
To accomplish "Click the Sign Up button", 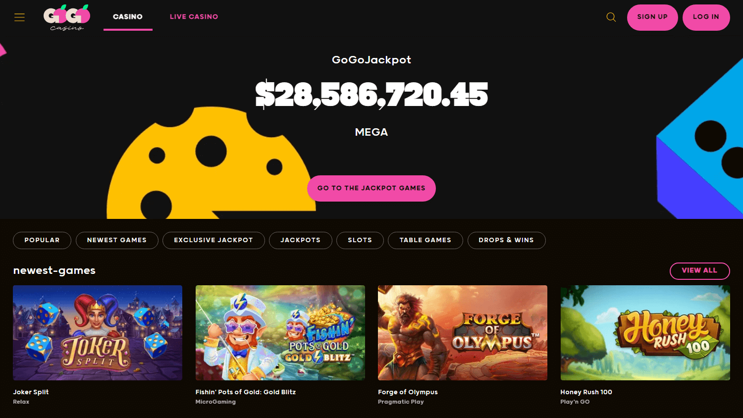I will click(x=652, y=17).
